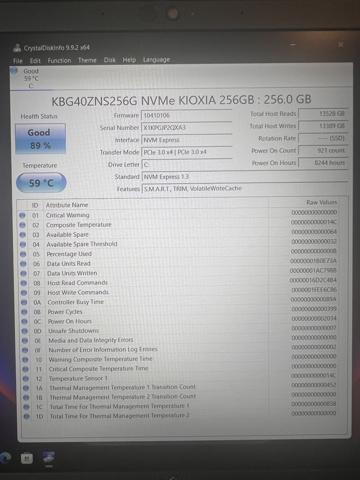Viewport: 360px width, 480px height.
Task: Click the status dot for Host Write Commands
Action: click(24, 292)
